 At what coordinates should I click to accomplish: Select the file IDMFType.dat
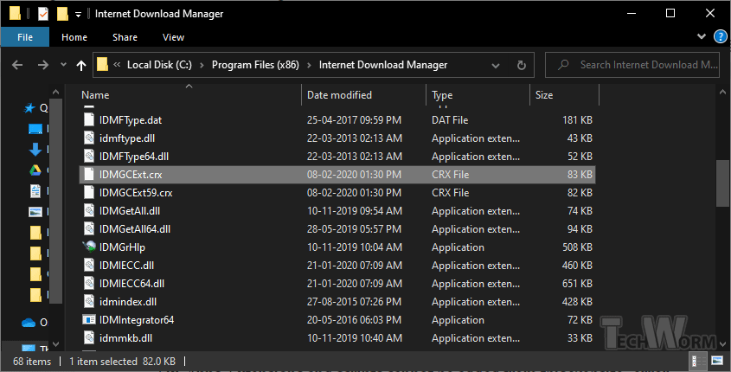(x=337, y=119)
